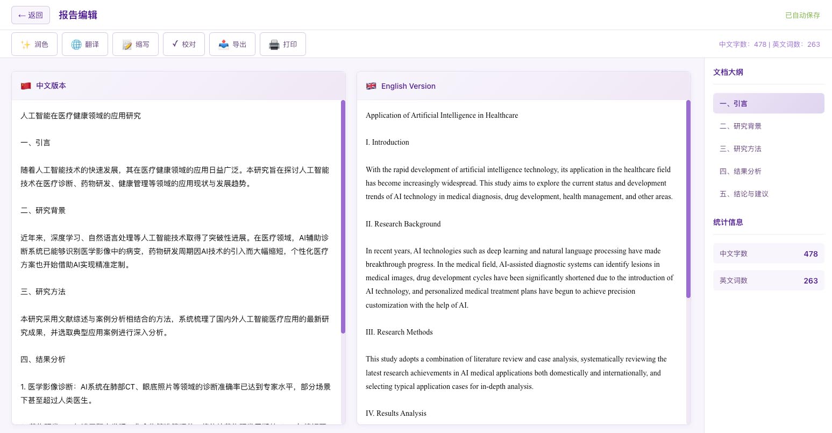Click the 导出 label to export

(239, 45)
